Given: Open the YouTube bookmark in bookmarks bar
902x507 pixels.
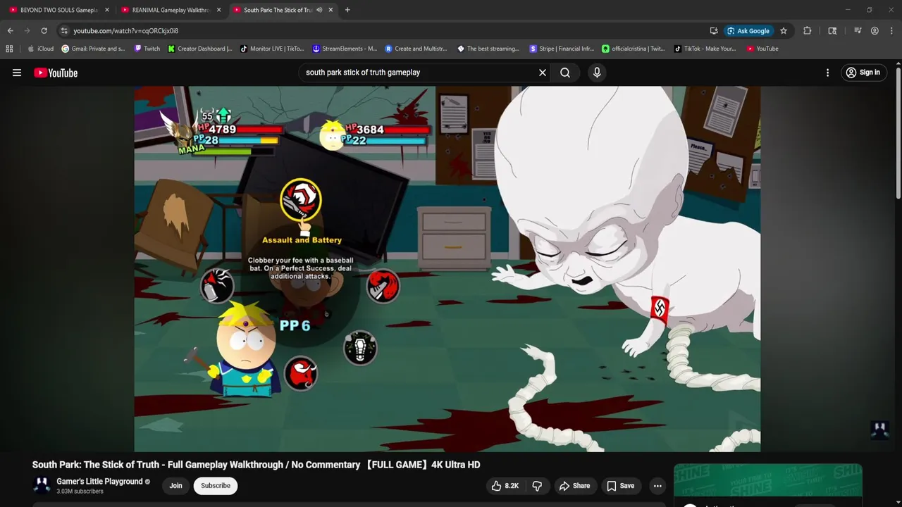Looking at the screenshot, I should coord(762,49).
